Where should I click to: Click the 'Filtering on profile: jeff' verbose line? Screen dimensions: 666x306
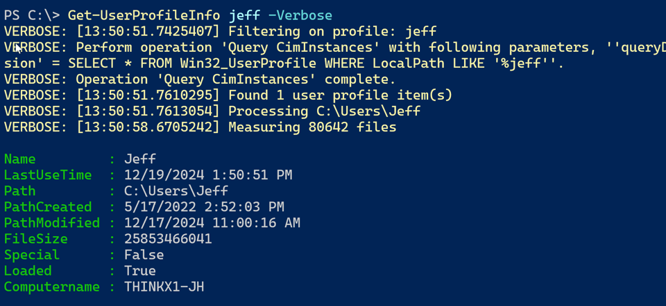[332, 31]
